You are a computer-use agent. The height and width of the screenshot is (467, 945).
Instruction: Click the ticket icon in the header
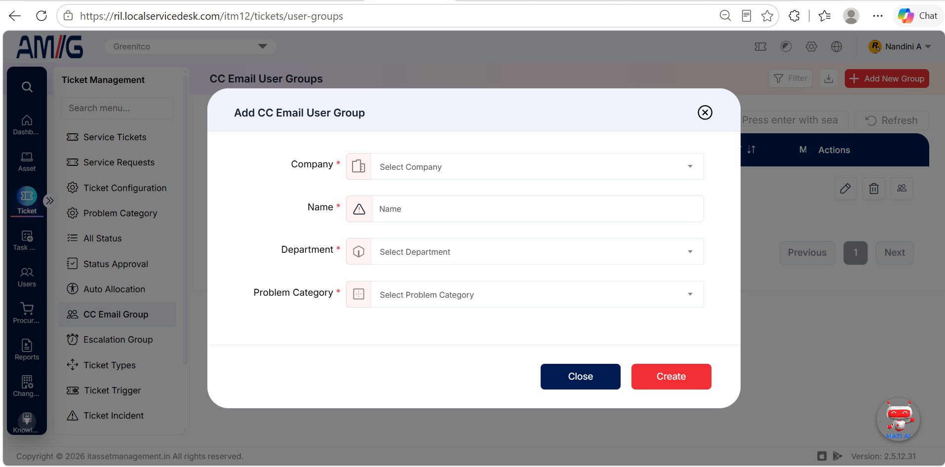coord(760,46)
